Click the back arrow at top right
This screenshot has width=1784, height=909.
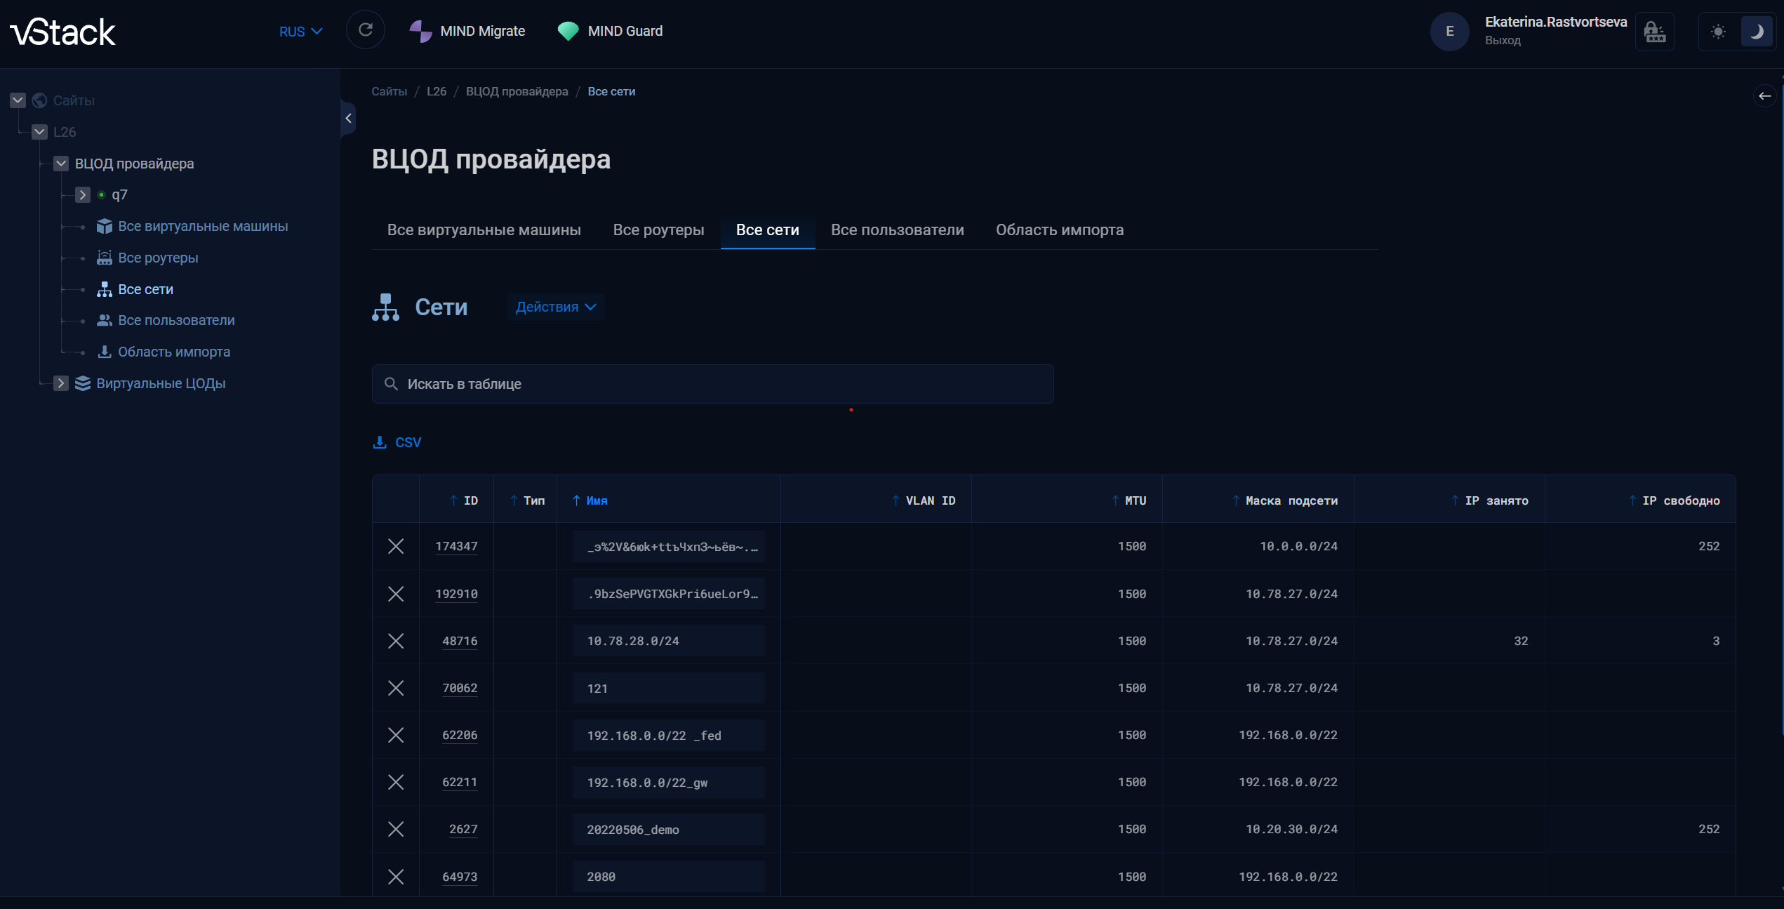point(1764,96)
